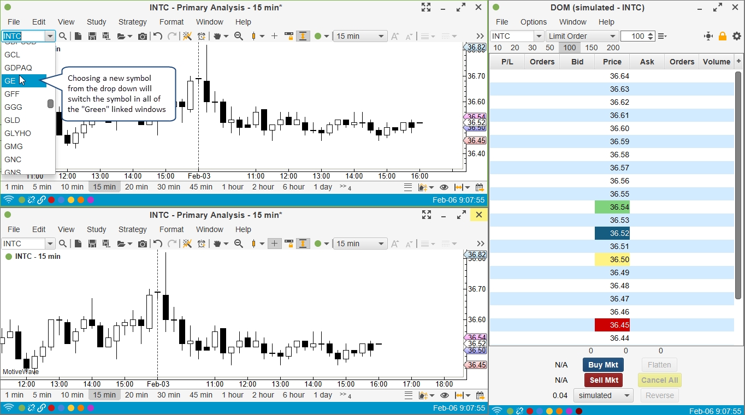Image resolution: width=745 pixels, height=415 pixels.
Task: Click the Buy Mkt button
Action: (604, 365)
